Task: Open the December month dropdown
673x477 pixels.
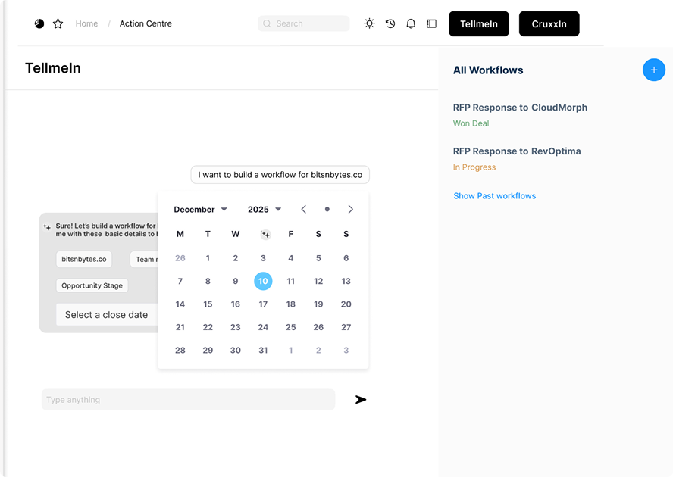Action: pyautogui.click(x=200, y=209)
